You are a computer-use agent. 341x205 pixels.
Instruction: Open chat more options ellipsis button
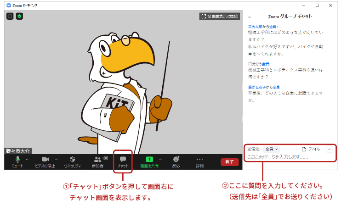click(330, 149)
